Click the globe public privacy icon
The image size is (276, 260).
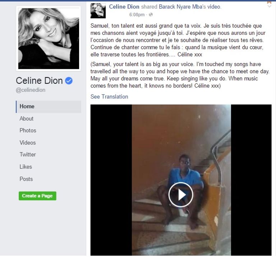(x=151, y=15)
